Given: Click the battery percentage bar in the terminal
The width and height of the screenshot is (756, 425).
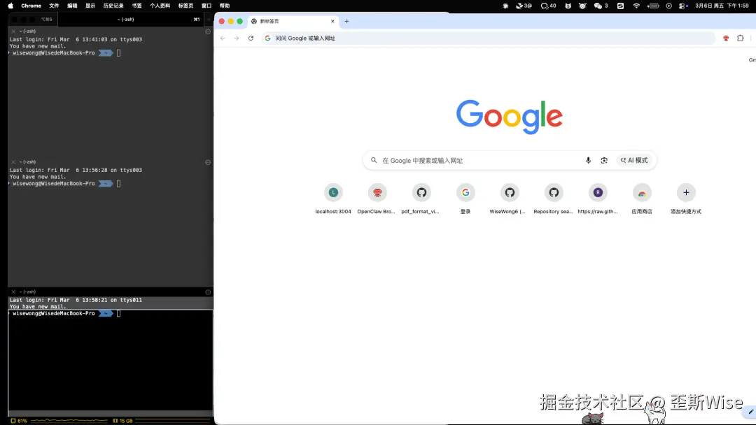Looking at the screenshot, I should pos(21,421).
